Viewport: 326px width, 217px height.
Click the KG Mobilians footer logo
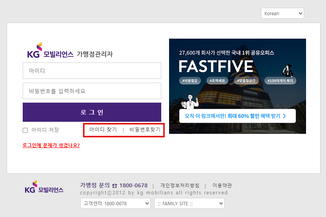click(44, 187)
